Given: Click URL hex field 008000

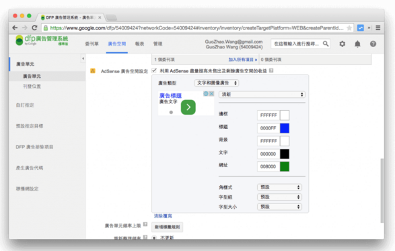Looking at the screenshot, I should 268,166.
